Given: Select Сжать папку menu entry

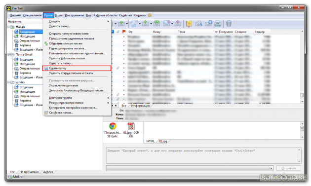Looking at the screenshot, I should pyautogui.click(x=77, y=68).
